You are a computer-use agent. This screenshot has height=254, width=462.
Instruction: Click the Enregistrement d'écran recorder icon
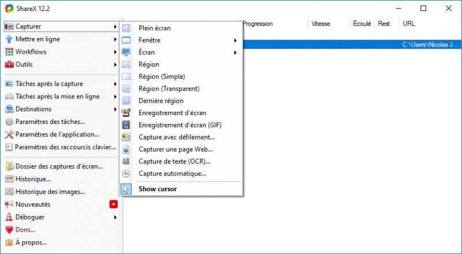[126, 113]
